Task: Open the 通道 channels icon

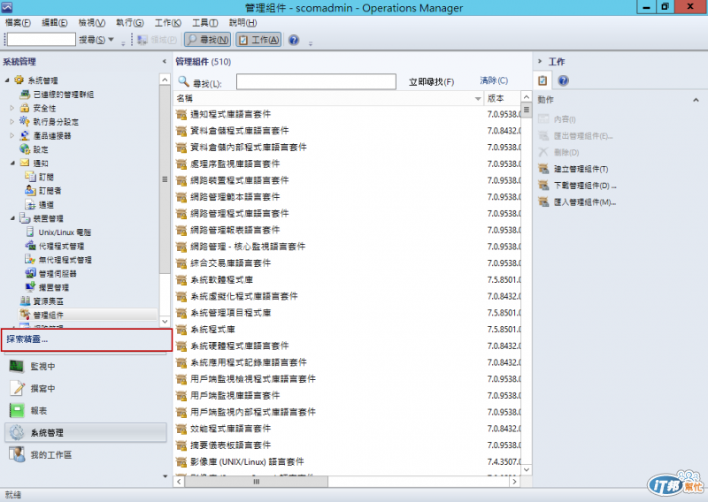Action: [30, 205]
